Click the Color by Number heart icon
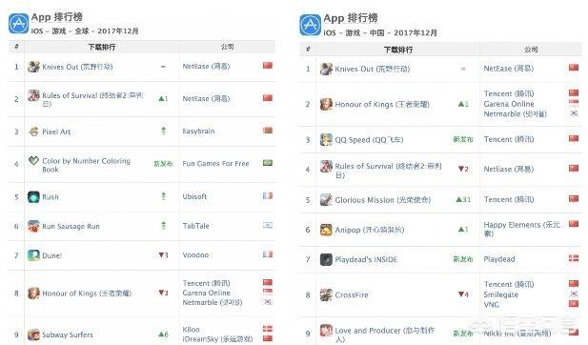Viewport: 588px width, 345px height. (33, 161)
